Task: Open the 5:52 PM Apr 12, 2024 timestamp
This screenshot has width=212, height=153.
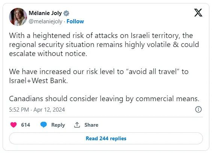Action: (x=37, y=110)
